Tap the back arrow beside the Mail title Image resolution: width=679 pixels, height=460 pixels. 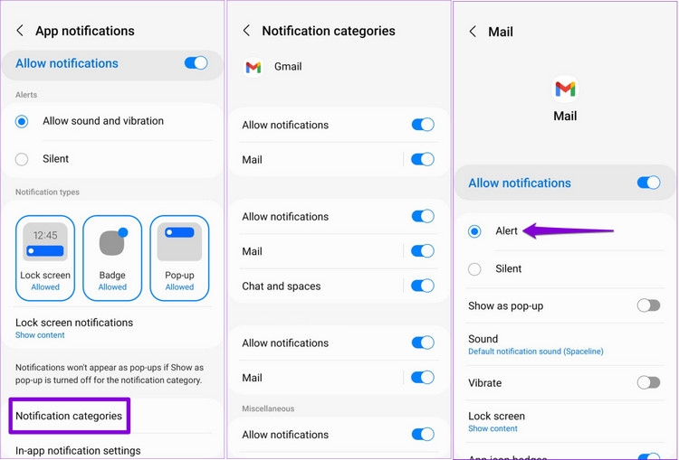[473, 32]
